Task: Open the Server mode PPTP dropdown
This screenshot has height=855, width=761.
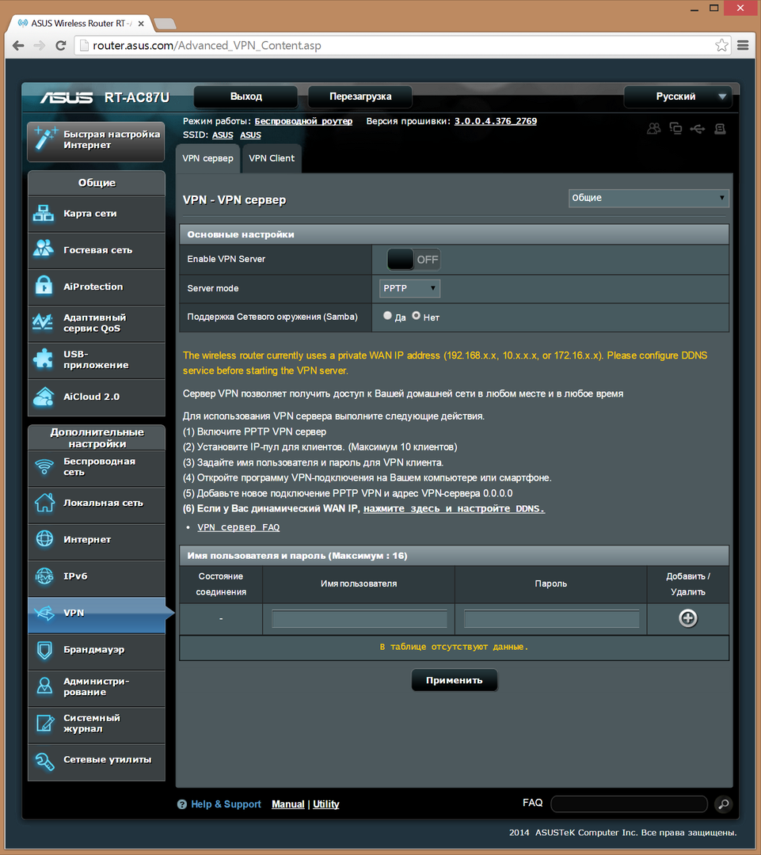Action: click(409, 288)
